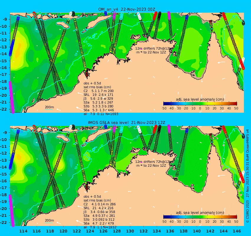Click longitude axis label '142'
The image size is (251, 236).
210,231
